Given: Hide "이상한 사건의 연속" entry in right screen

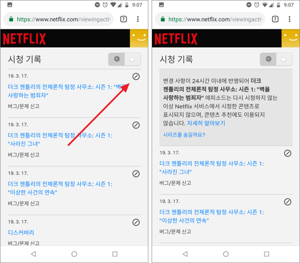Looking at the screenshot, I should click(x=288, y=202).
